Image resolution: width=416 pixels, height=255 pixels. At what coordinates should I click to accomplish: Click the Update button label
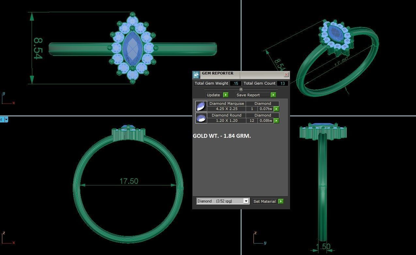213,95
